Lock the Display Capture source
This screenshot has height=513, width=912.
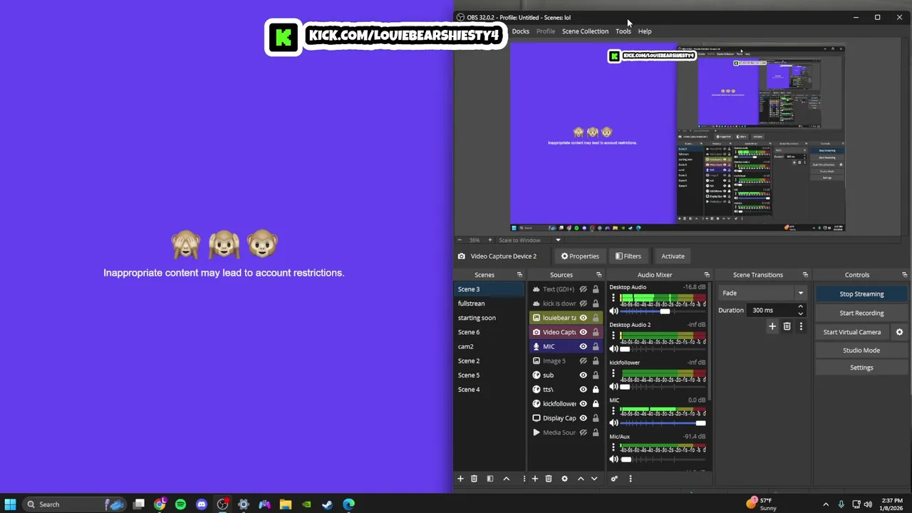[596, 418]
